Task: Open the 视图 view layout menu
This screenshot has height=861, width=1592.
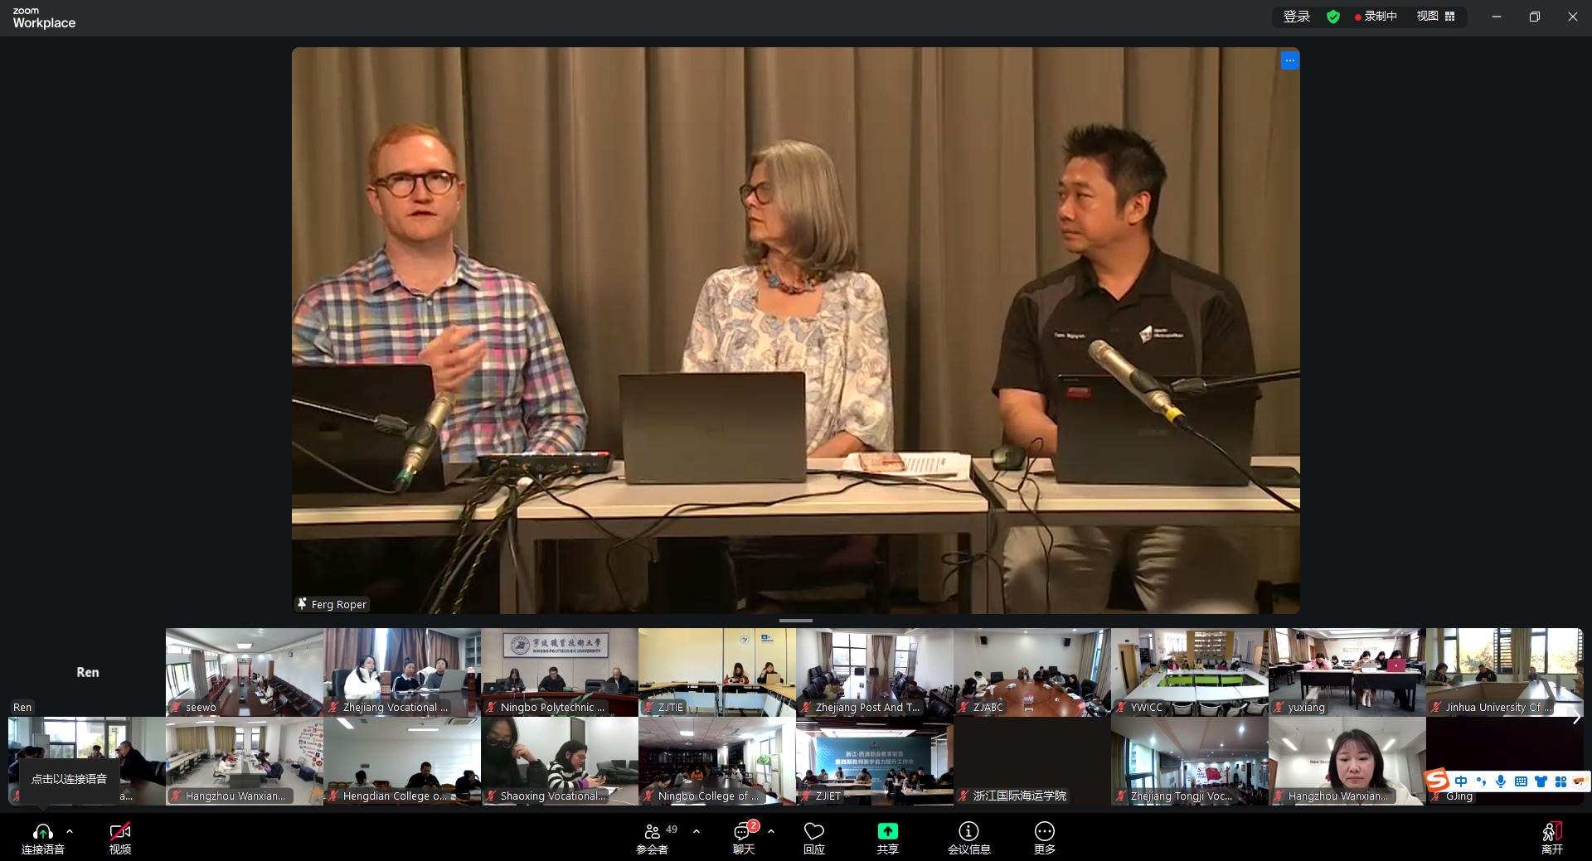Action: click(1435, 17)
